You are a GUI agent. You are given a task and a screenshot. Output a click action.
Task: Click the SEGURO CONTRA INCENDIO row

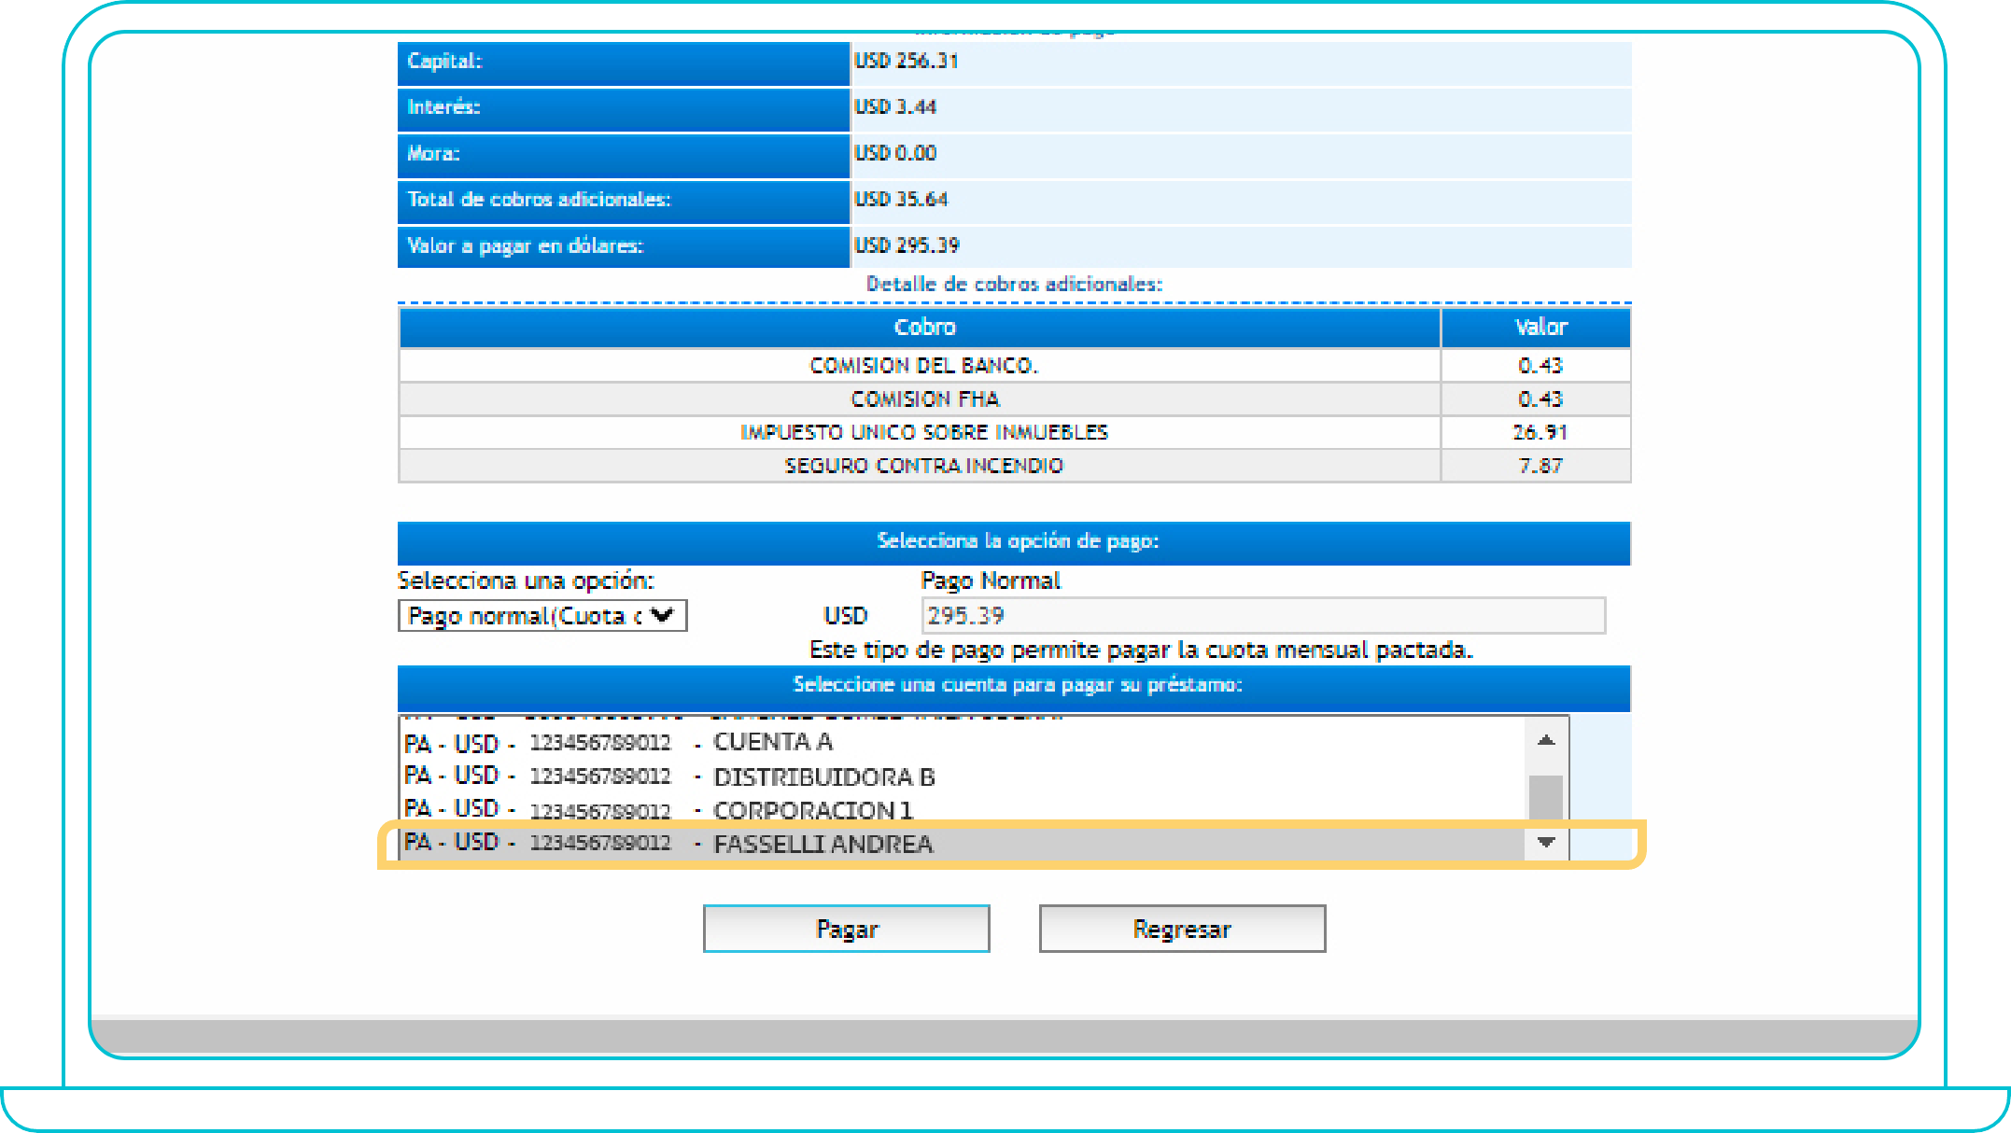(x=922, y=466)
